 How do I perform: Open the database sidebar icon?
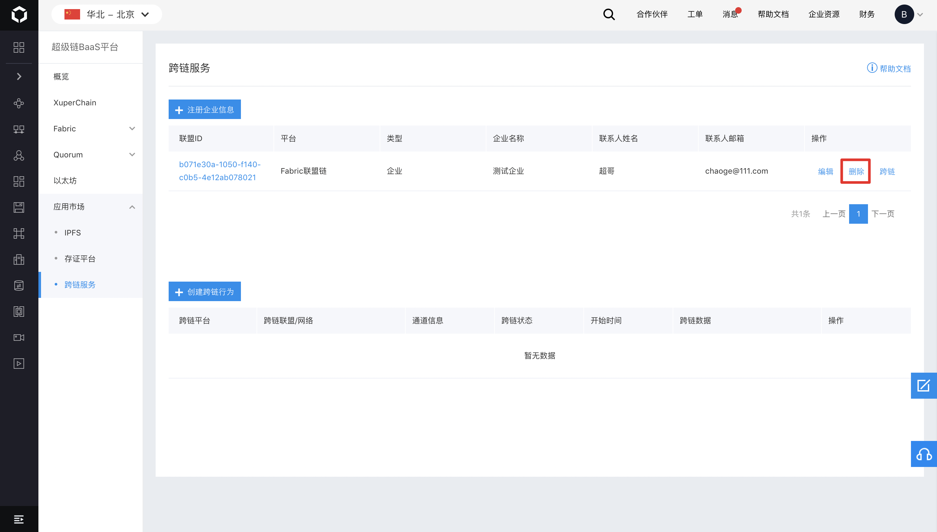(19, 286)
